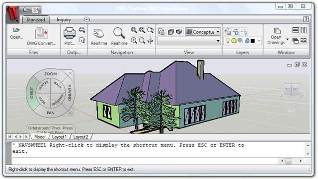
Task: Click quick-access Open folder icon in title bar
Action: tap(26, 10)
